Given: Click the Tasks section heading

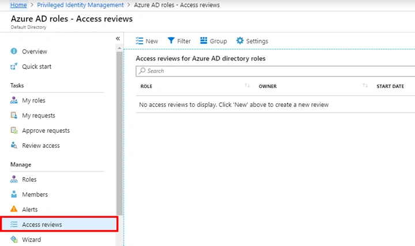Looking at the screenshot, I should (17, 85).
